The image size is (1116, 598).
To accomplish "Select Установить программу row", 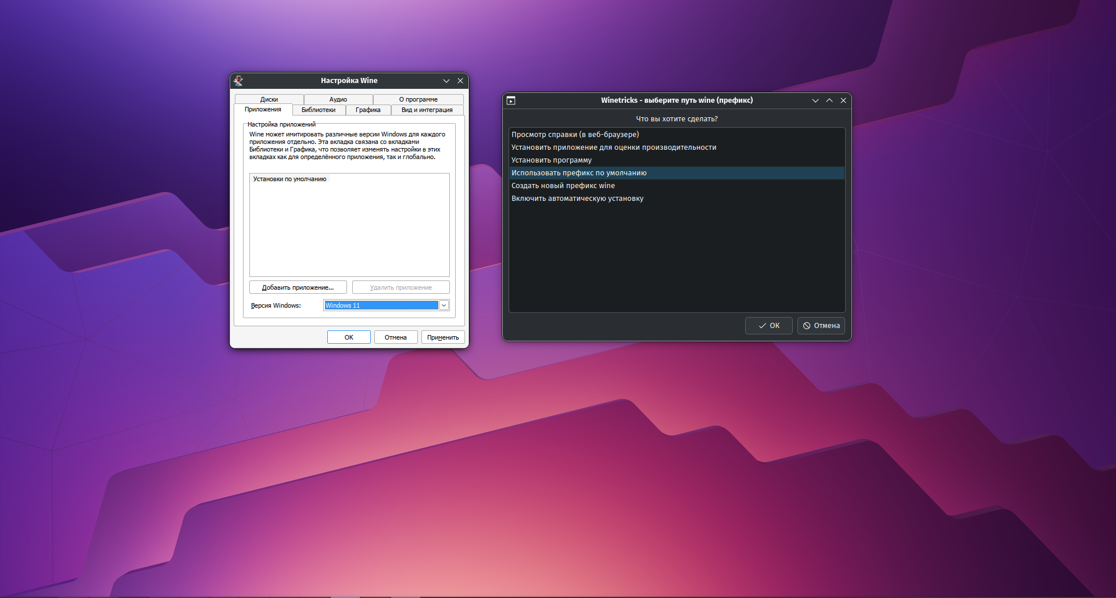I will 677,160.
